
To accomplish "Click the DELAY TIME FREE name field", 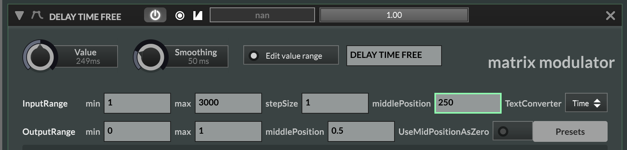I will click(394, 55).
